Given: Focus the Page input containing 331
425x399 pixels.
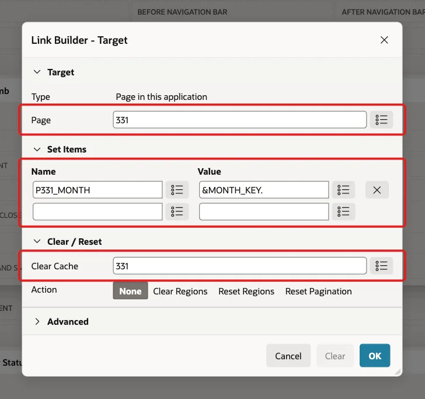Looking at the screenshot, I should click(x=240, y=120).
